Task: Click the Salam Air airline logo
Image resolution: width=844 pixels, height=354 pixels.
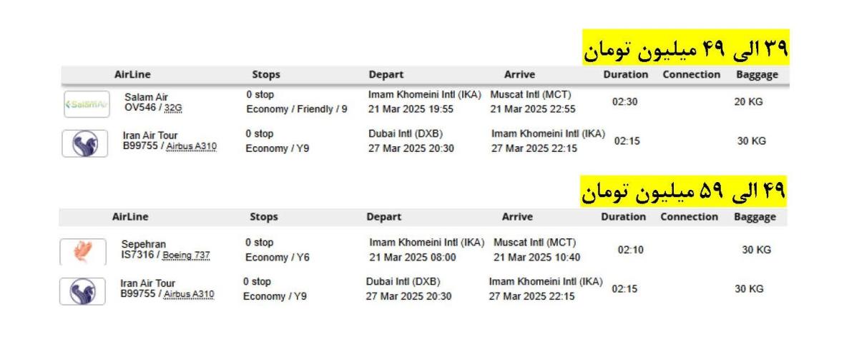Action: [x=87, y=103]
